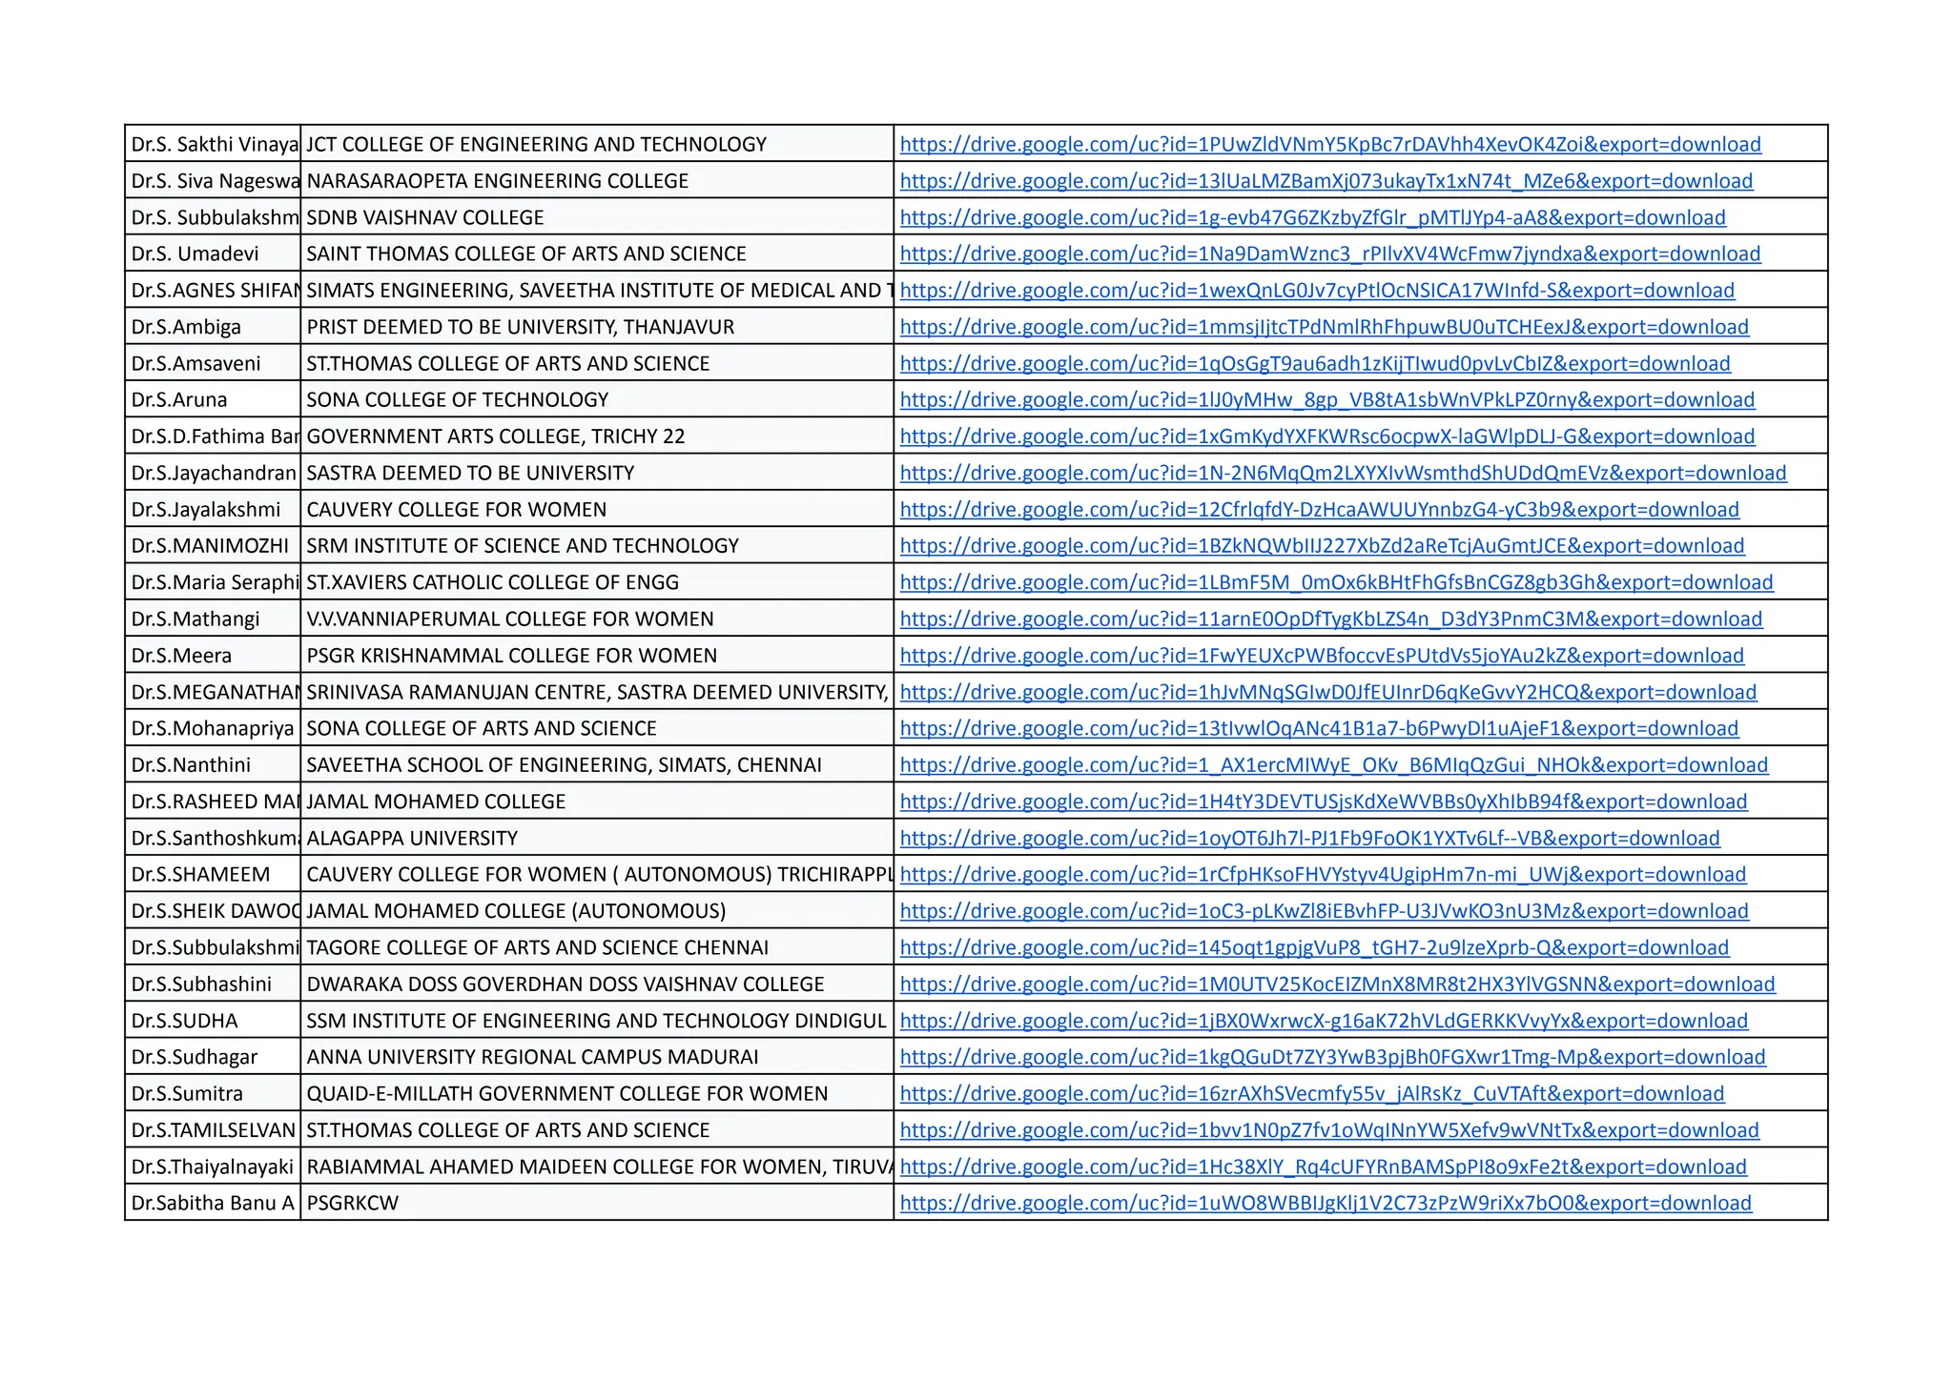The height and width of the screenshot is (1380, 1953).
Task: Click the CAUVERY COLLEGE FOR WOMEN cell
Action: [456, 510]
